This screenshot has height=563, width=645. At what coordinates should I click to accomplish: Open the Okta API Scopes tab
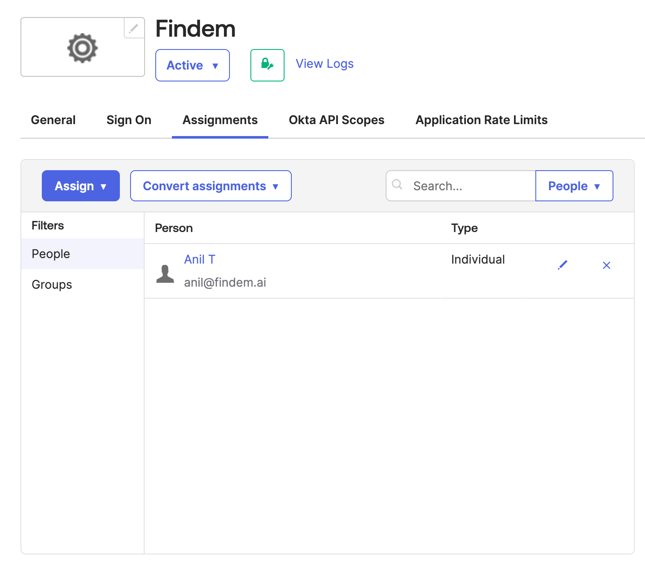pos(337,120)
